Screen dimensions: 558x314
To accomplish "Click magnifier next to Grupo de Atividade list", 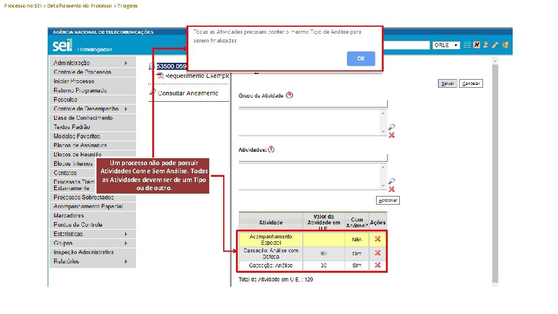I will tap(391, 127).
